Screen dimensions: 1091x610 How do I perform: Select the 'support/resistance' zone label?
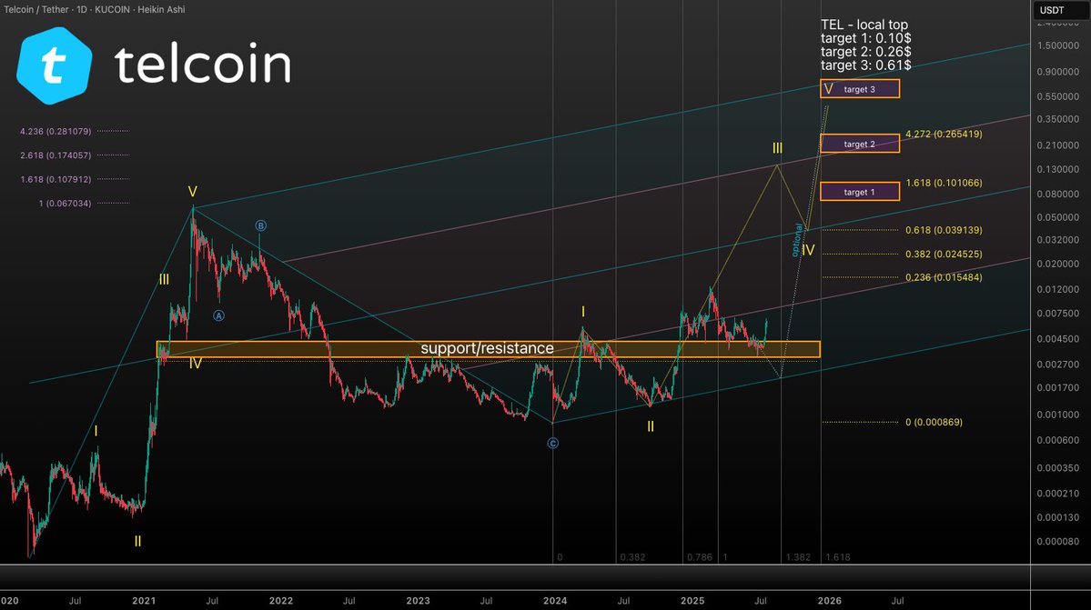pos(487,348)
